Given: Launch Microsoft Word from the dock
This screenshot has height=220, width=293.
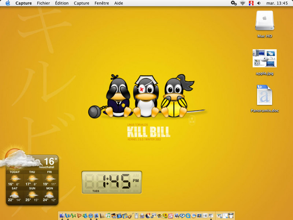Looking at the screenshot, I should (x=68, y=216).
